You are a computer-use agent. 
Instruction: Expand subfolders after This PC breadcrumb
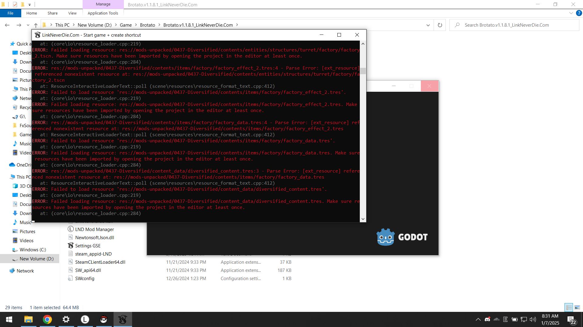coord(74,25)
